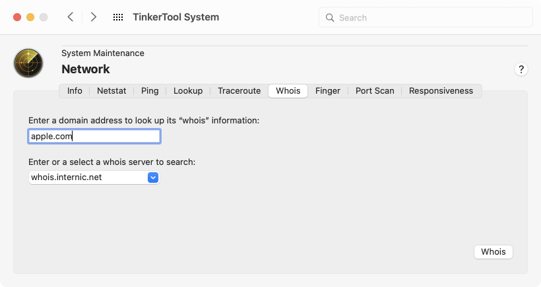Go forward with the right chevron arrow
Screen dimensions: 541x287
point(93,17)
